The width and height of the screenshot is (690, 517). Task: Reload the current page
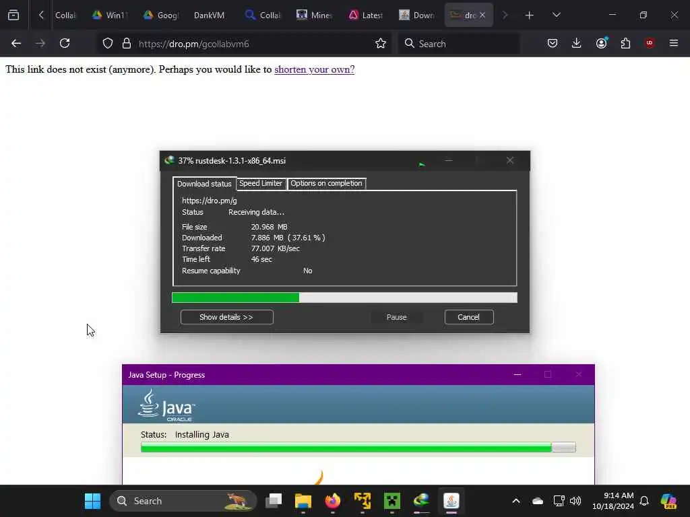pos(65,44)
